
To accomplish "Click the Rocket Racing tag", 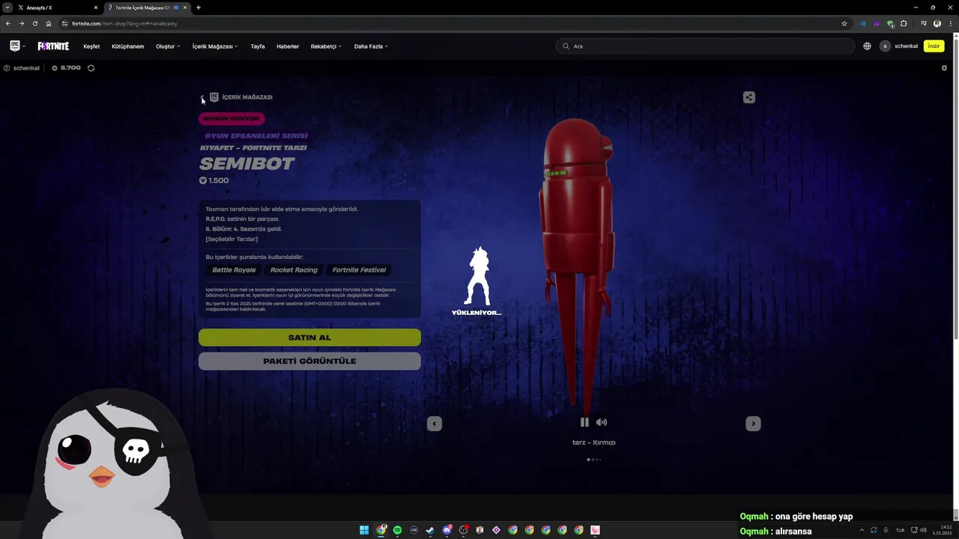I will tap(294, 270).
